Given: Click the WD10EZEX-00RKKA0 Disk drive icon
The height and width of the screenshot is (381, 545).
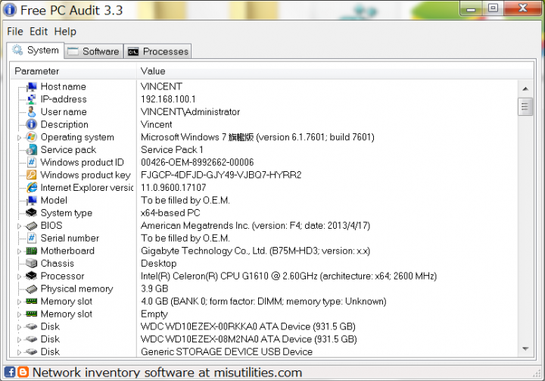Looking at the screenshot, I should 32,326.
